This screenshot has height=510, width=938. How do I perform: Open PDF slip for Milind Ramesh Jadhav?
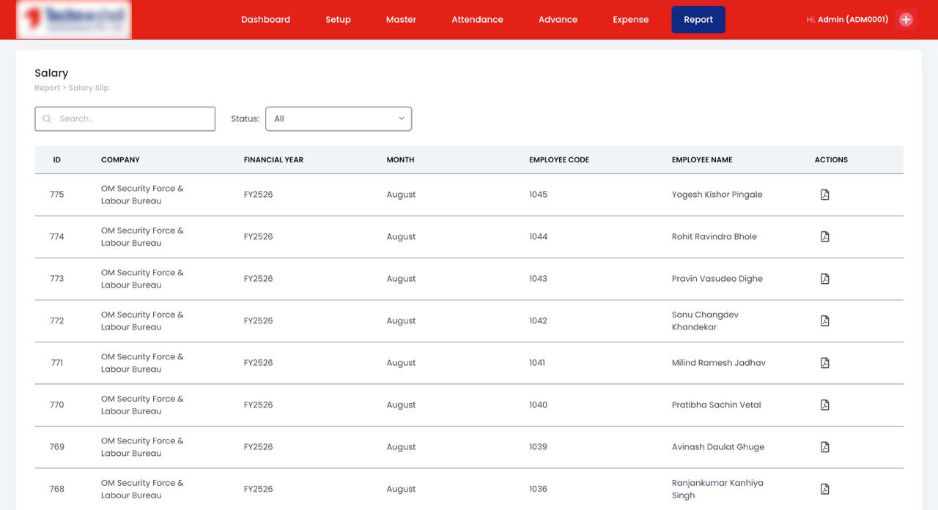pyautogui.click(x=824, y=363)
